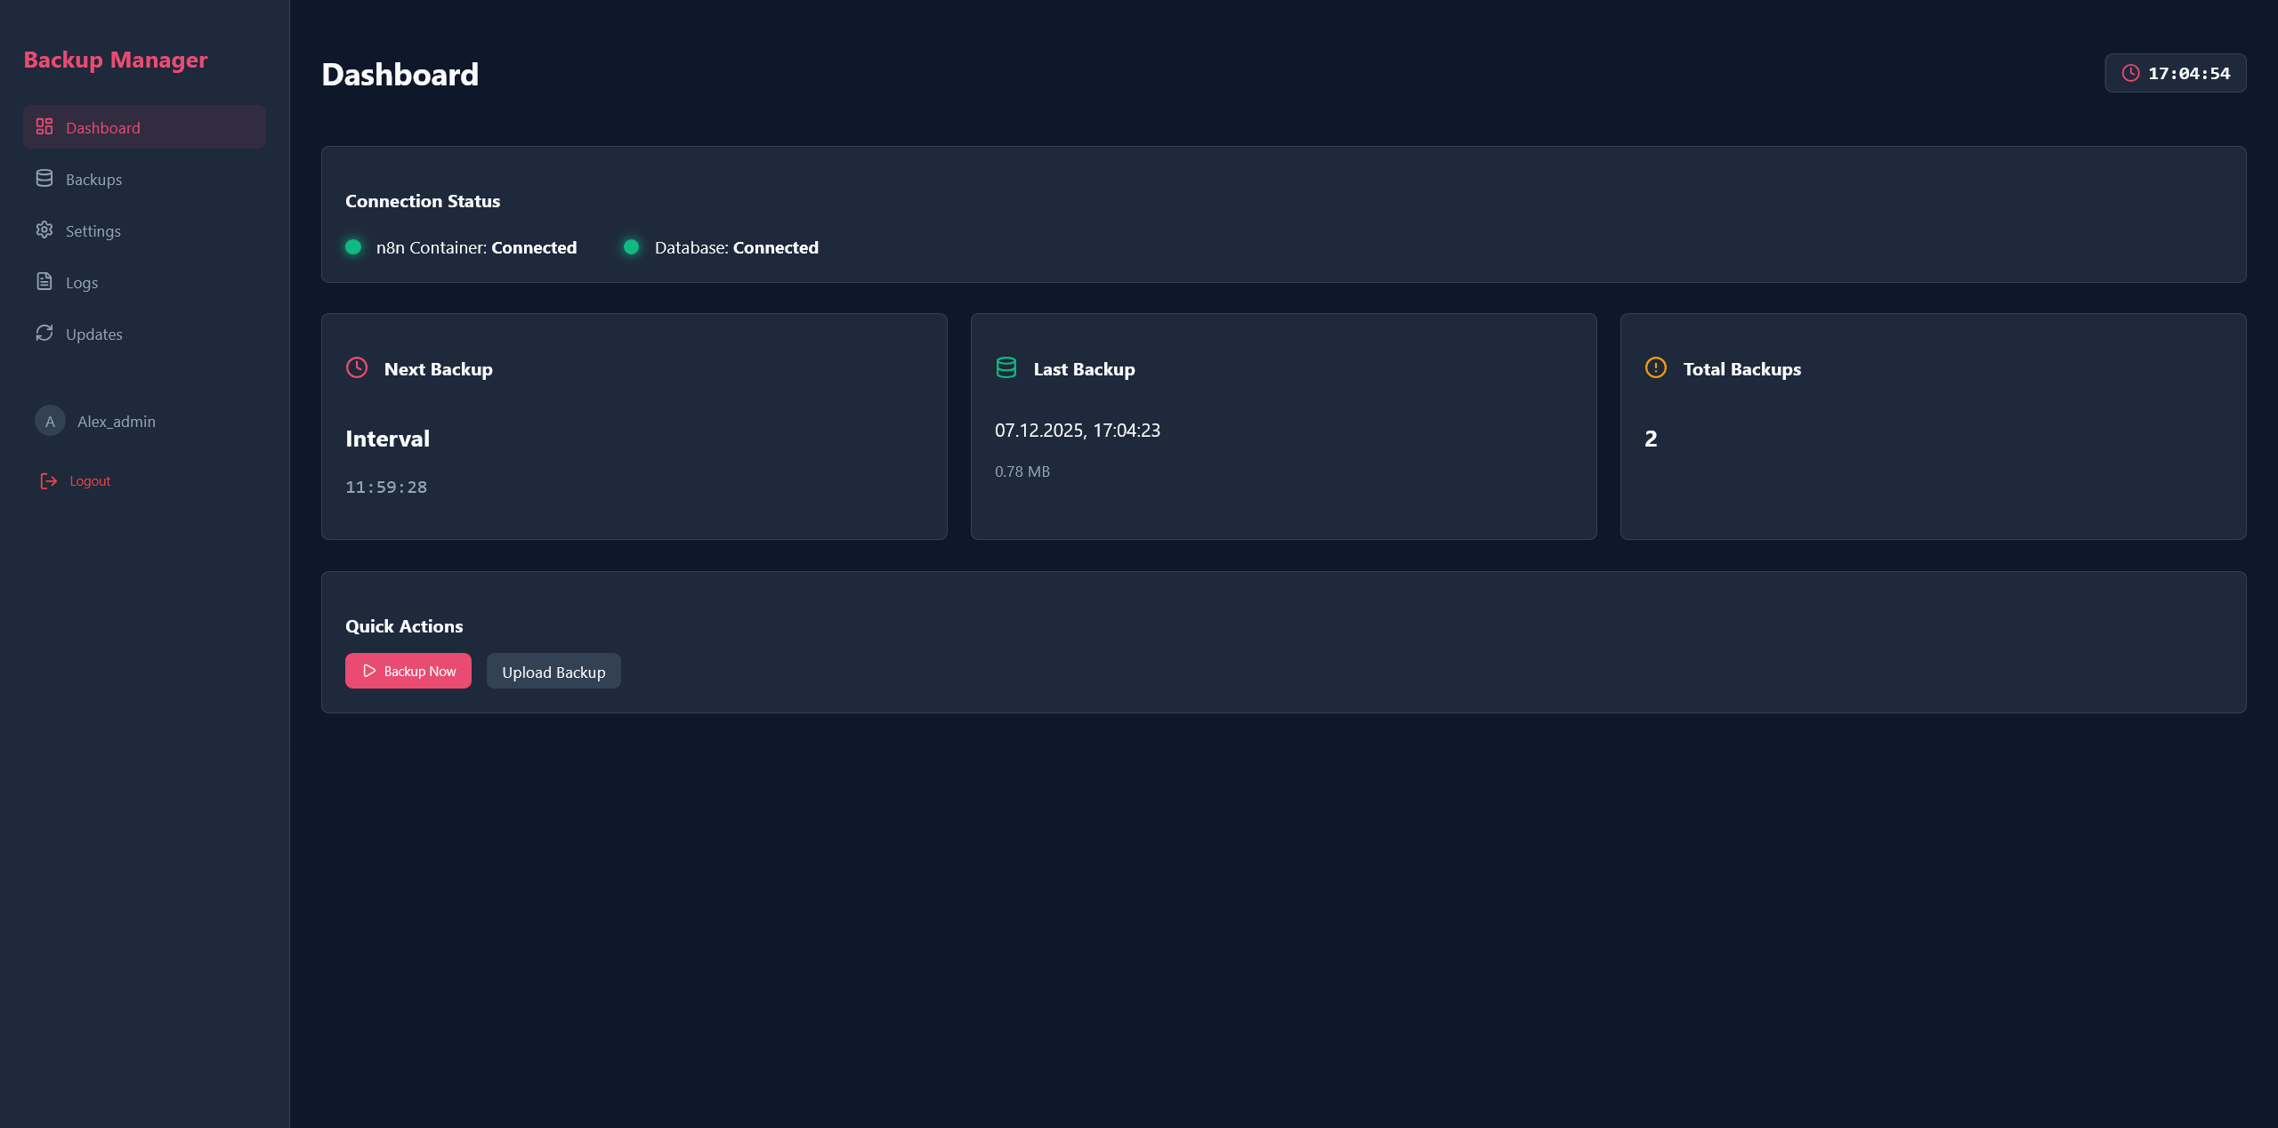Click the Logs document icon
The height and width of the screenshot is (1128, 2278).
pyautogui.click(x=44, y=282)
